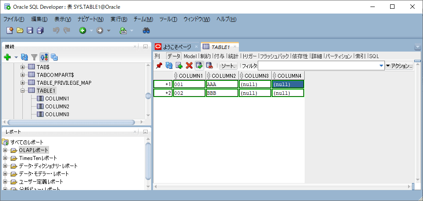
Task: Select the cell containing BBB
Action: [222, 93]
